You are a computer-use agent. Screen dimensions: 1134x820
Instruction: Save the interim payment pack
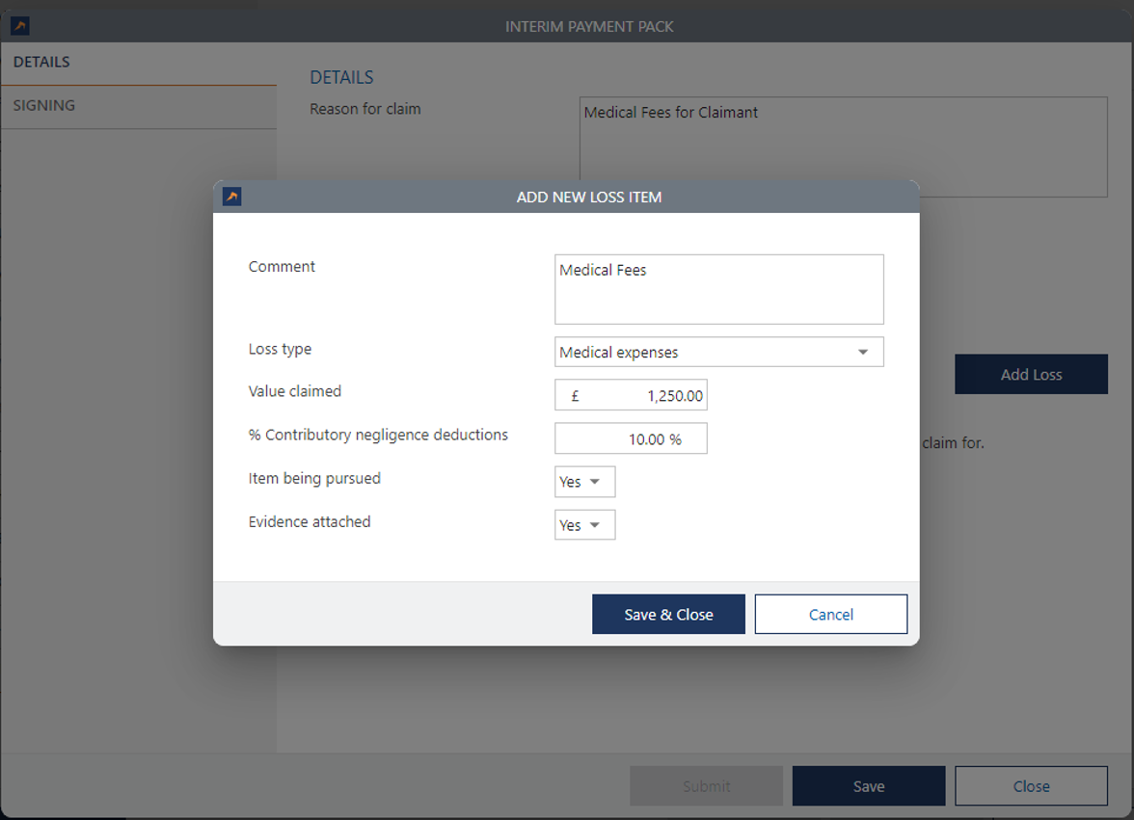(x=868, y=786)
